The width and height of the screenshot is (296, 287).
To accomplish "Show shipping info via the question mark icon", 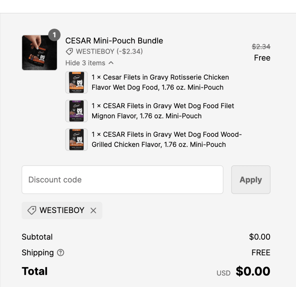I will point(60,253).
